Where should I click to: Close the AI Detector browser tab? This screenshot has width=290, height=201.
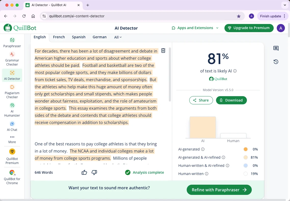79,5
